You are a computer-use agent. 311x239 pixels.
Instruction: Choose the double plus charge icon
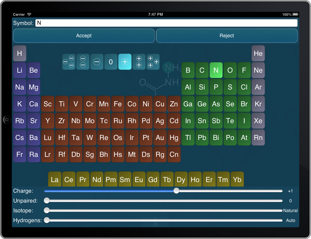(x=139, y=62)
